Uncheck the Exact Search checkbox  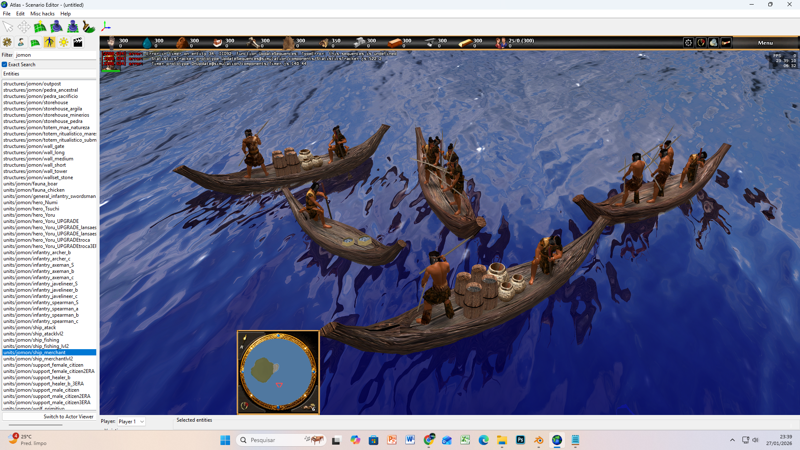point(5,65)
